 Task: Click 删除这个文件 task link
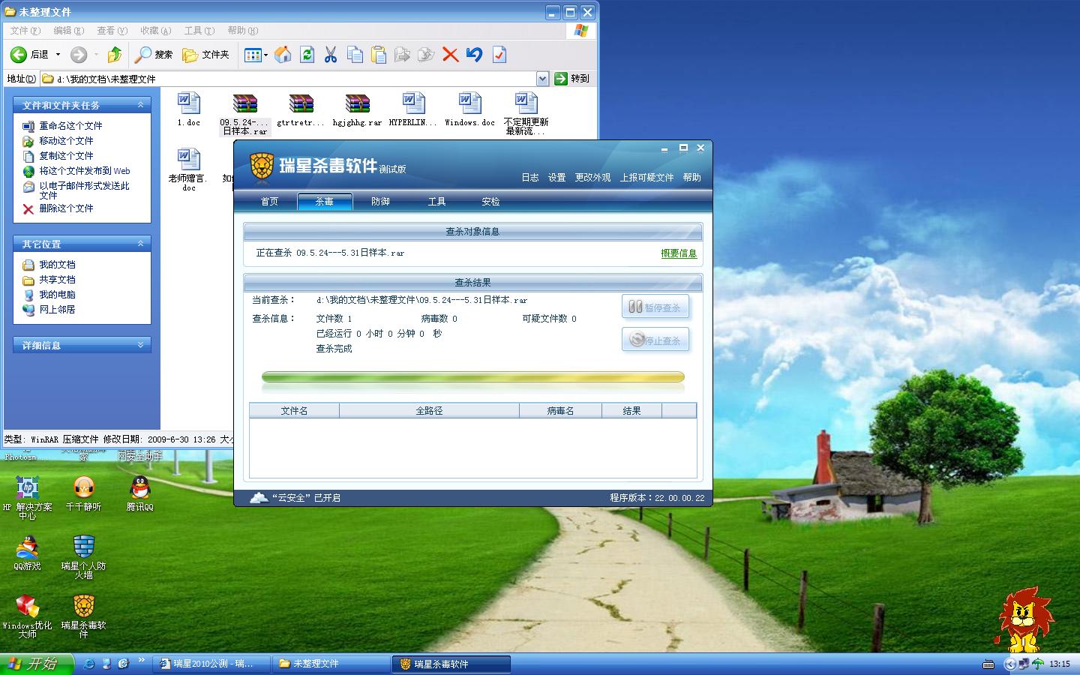pos(58,208)
